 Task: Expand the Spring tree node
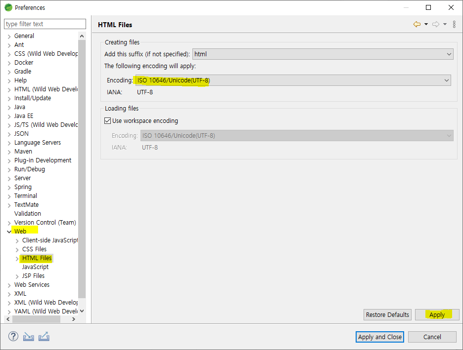[9, 188]
